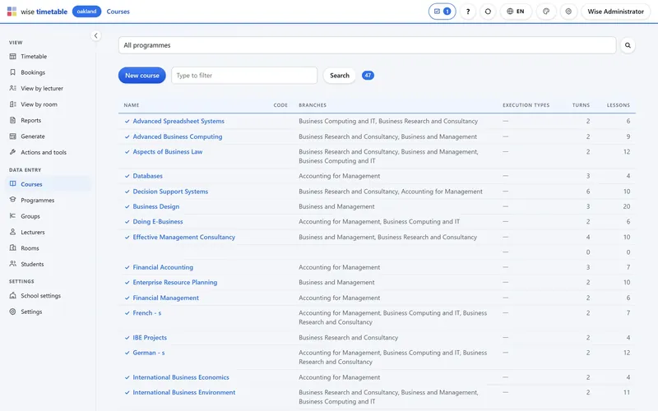Open Decision Support Systems course
This screenshot has width=658, height=411.
click(170, 192)
